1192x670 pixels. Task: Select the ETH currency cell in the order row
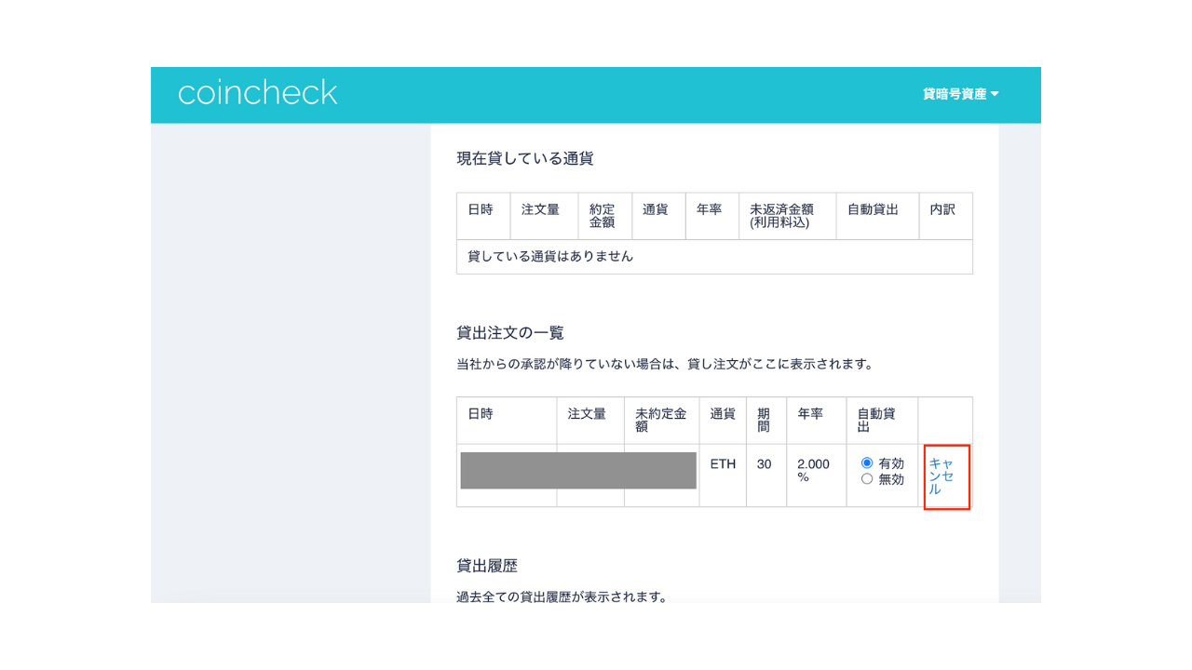pyautogui.click(x=722, y=462)
